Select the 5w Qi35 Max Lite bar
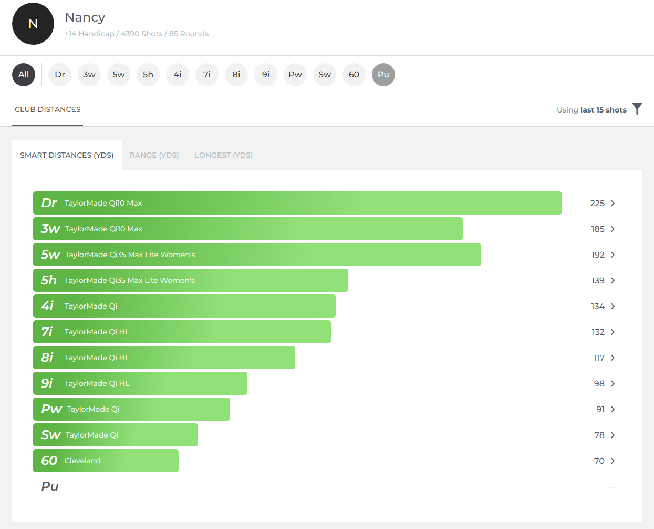This screenshot has width=654, height=529. [x=257, y=255]
